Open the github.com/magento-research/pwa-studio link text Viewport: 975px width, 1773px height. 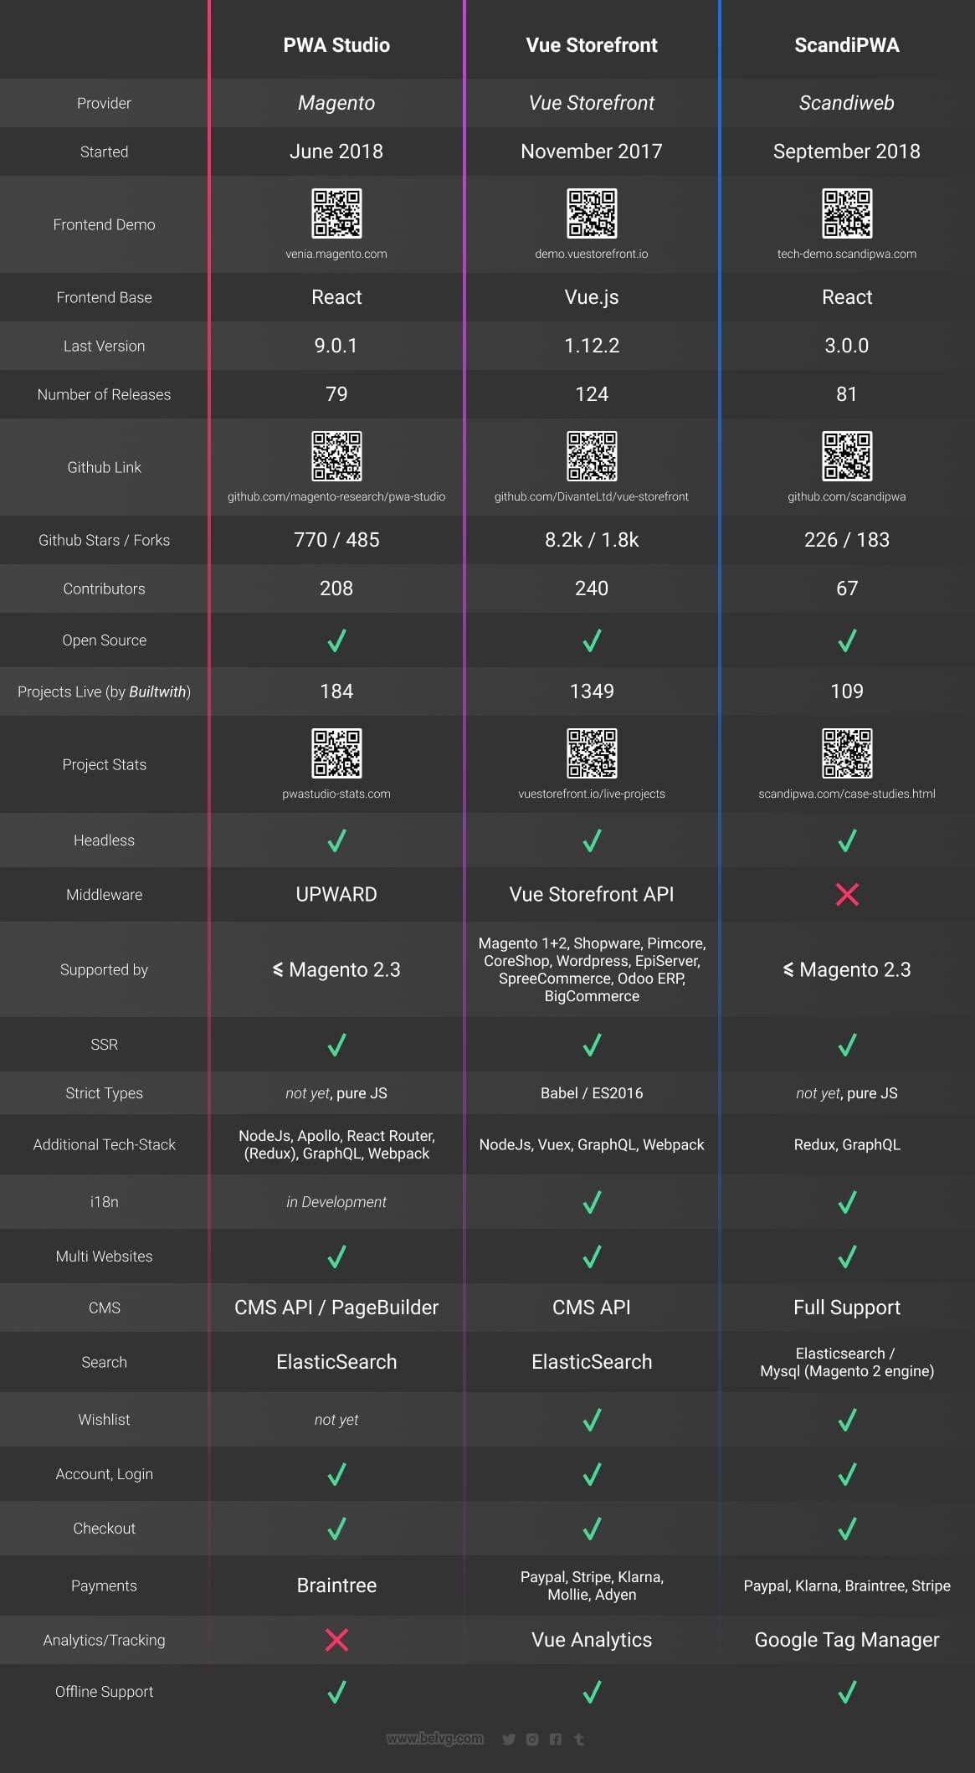coord(336,496)
